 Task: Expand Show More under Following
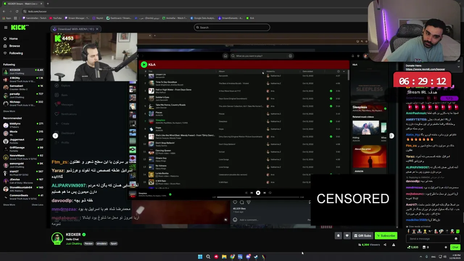9,111
